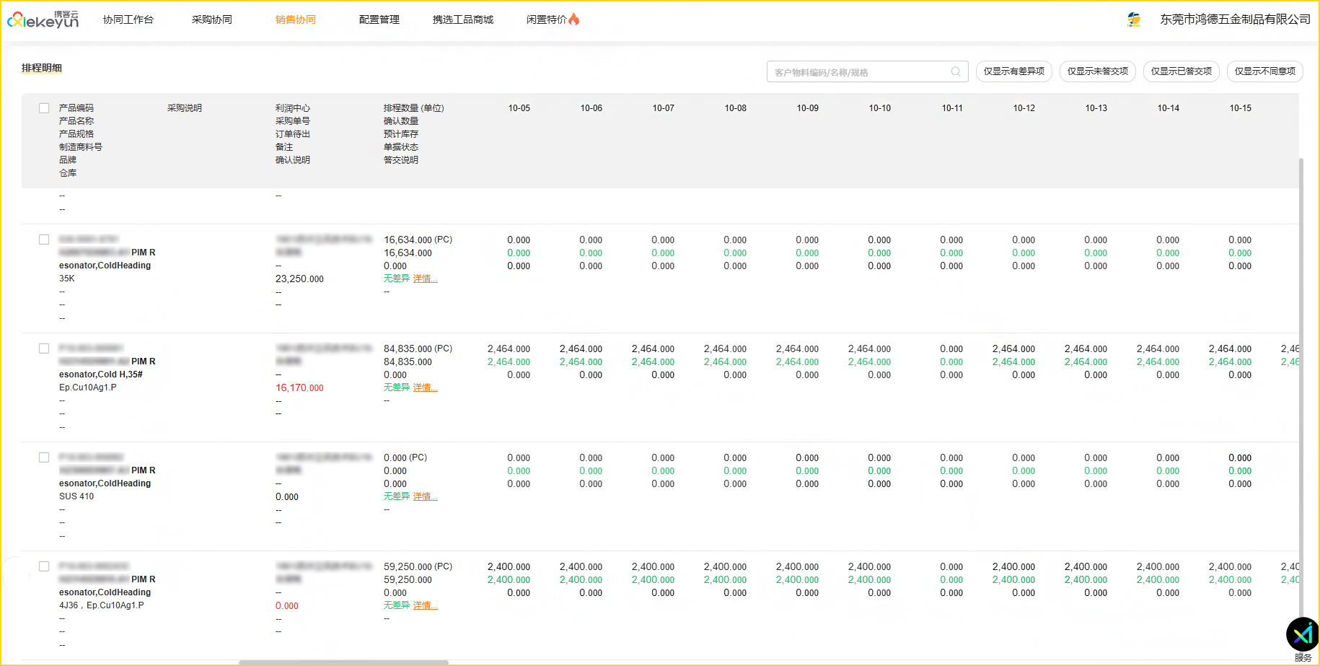Open 详情 link for the SUS 410 row
The width and height of the screenshot is (1320, 666).
point(425,496)
